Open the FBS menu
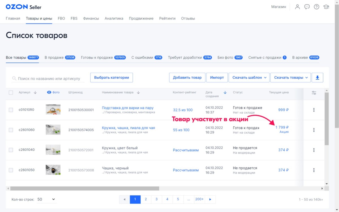Viewport: 339px width, 212px height. pos(74,18)
